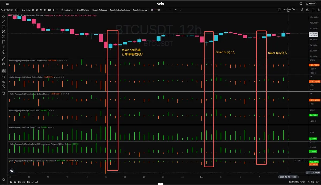Remove drawings with the trash icon

(x=4, y=93)
